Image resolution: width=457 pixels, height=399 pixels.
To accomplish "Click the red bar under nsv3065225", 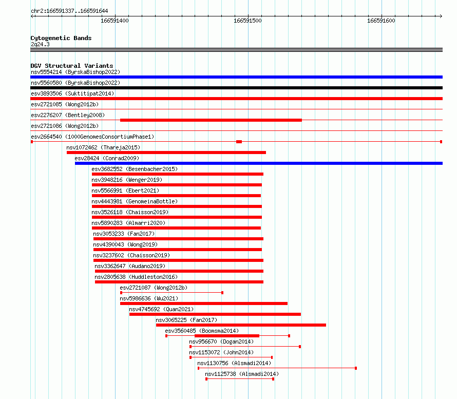I will [241, 325].
